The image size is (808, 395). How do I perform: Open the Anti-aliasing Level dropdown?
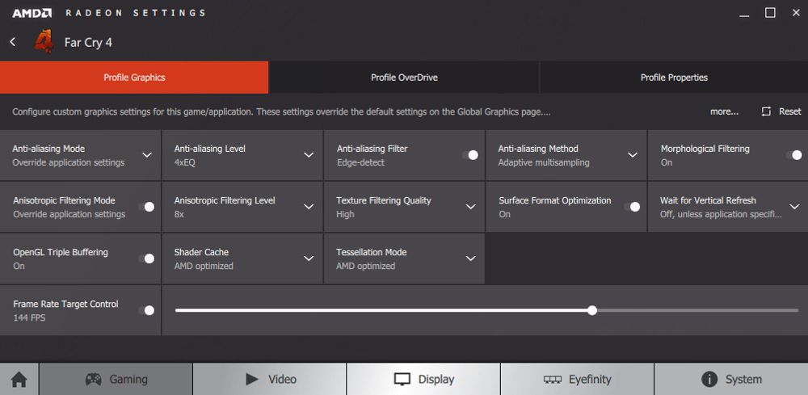pos(309,155)
